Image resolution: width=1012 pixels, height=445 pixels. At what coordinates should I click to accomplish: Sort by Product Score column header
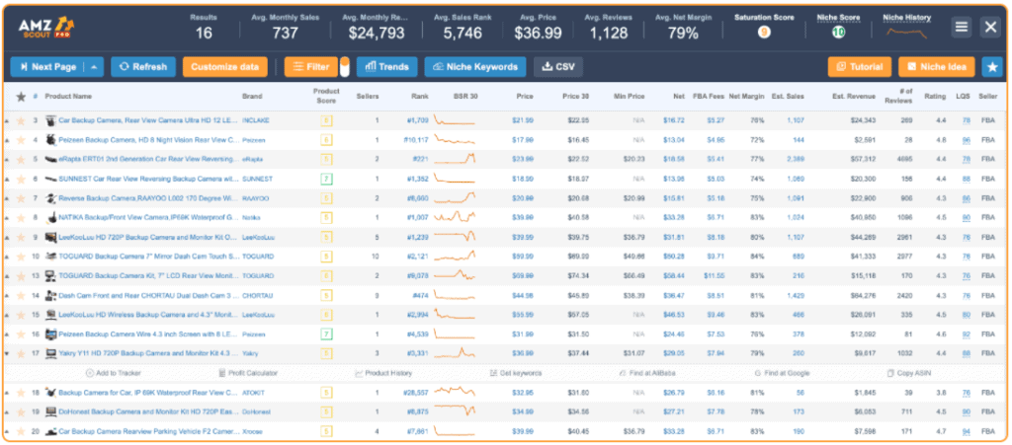pyautogui.click(x=326, y=97)
